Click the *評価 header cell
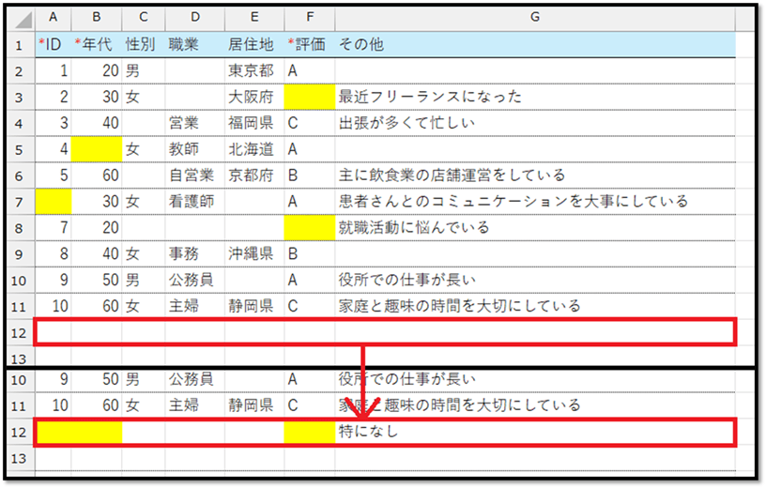 tap(309, 44)
